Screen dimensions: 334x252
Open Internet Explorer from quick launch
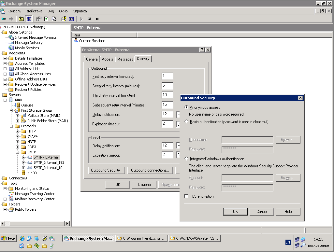click(x=22, y=239)
